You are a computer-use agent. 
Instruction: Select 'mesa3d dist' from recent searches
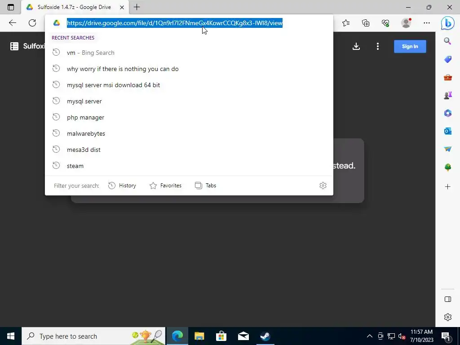189,149
